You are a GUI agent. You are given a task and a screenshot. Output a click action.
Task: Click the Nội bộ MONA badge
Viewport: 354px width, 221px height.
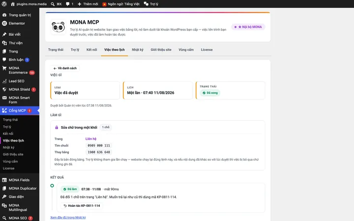click(248, 27)
